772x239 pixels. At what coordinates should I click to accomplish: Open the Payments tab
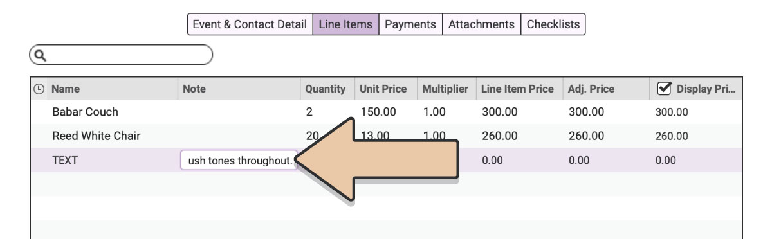tap(410, 24)
